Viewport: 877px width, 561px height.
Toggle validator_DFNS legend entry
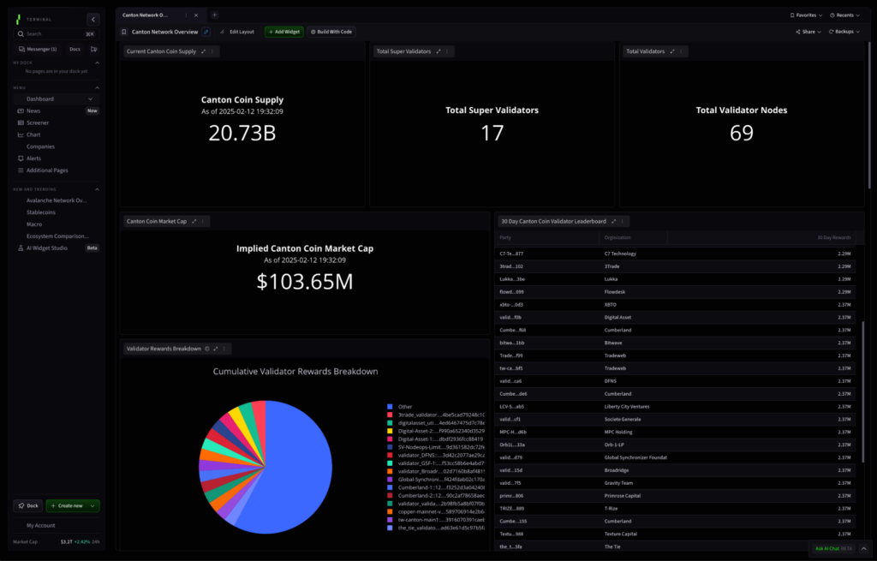436,456
